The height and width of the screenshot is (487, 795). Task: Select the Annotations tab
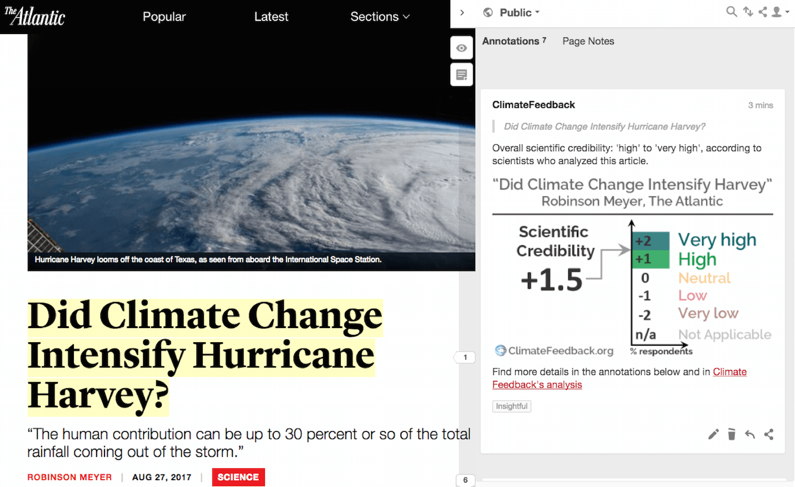pyautogui.click(x=514, y=41)
